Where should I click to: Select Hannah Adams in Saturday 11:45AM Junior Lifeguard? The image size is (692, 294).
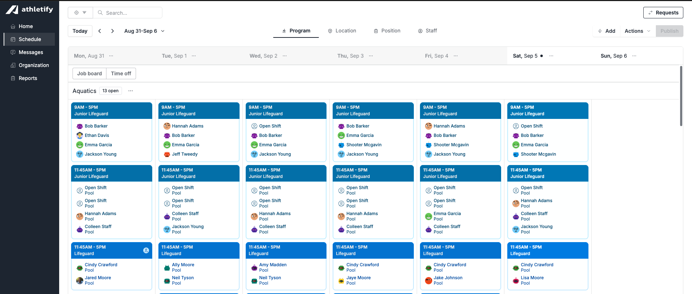click(x=536, y=203)
